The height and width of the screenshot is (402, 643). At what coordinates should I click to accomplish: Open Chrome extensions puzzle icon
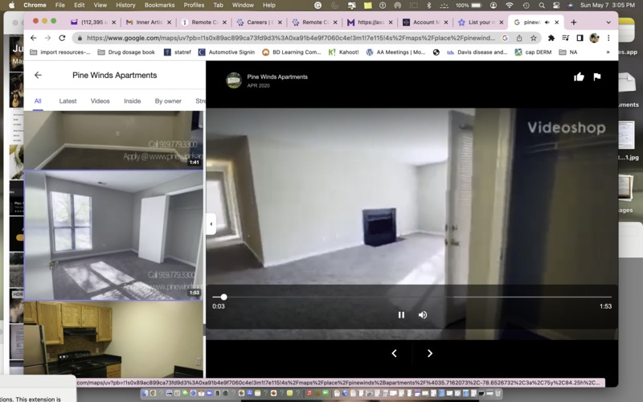point(551,38)
